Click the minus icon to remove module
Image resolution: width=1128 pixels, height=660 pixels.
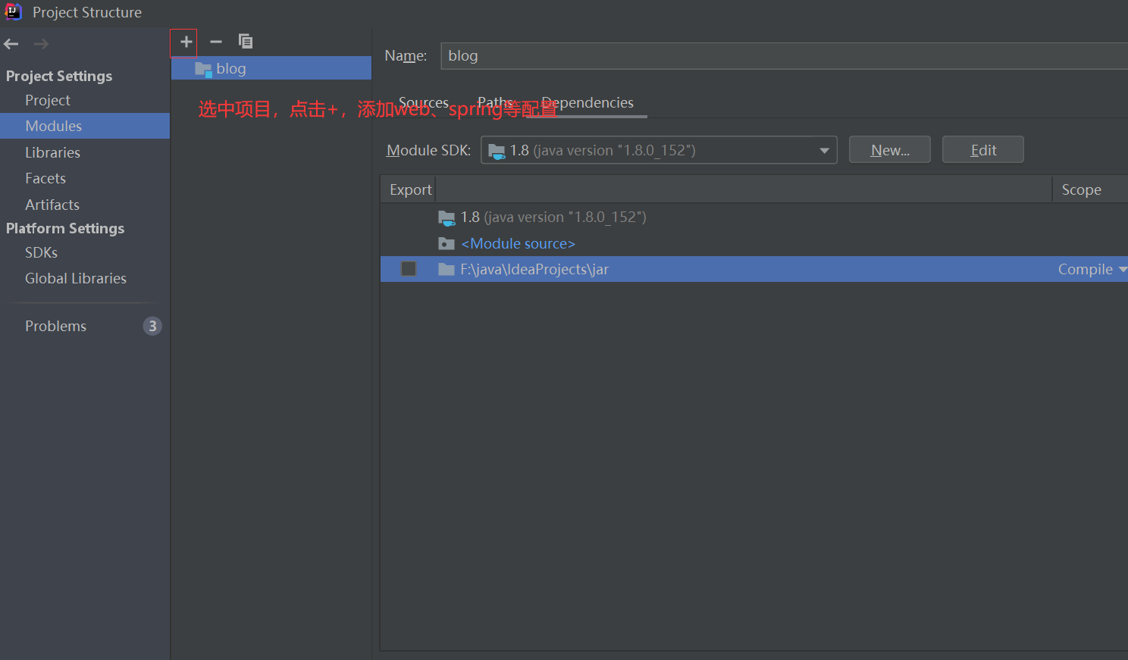coord(215,42)
